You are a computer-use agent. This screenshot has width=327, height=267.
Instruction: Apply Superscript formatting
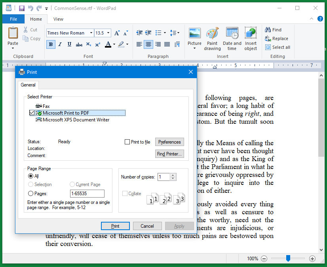98,44
